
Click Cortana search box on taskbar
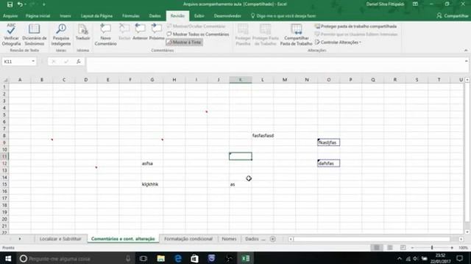[x=76, y=258]
